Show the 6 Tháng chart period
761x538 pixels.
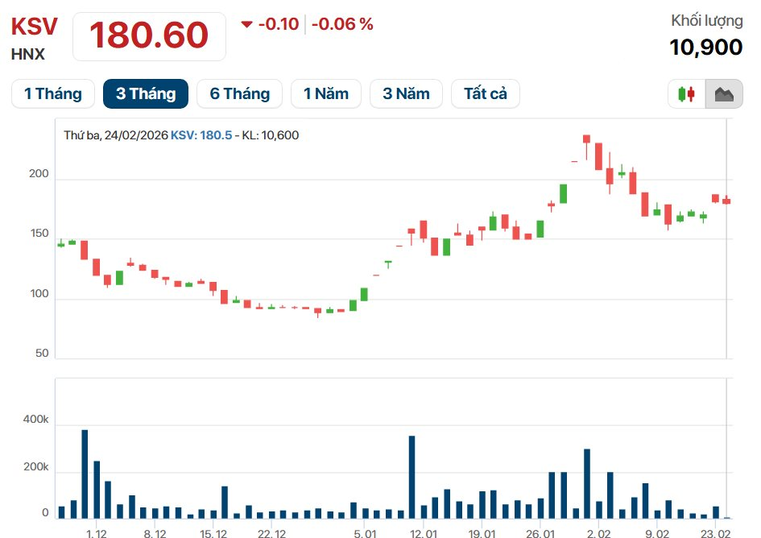[x=240, y=93]
